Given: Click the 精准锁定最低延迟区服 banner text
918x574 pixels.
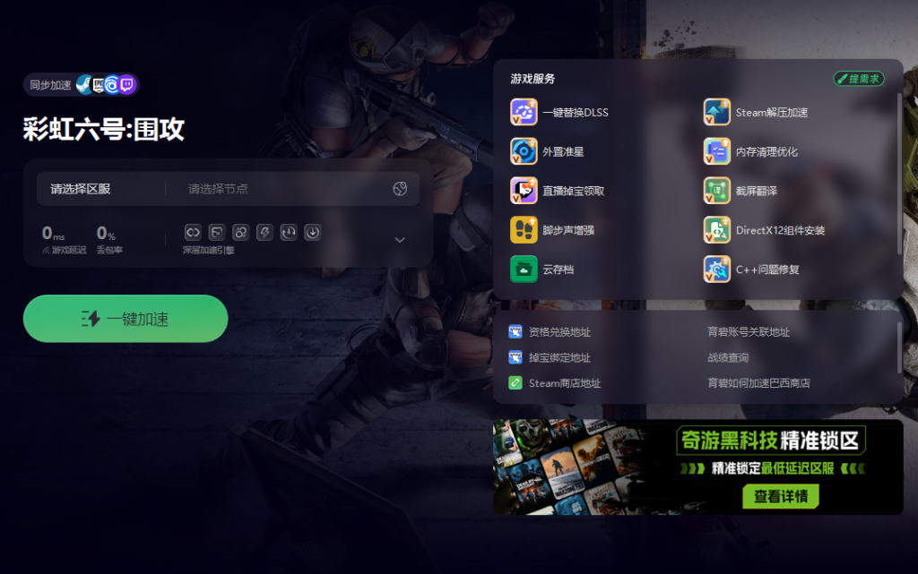Looking at the screenshot, I should [773, 468].
